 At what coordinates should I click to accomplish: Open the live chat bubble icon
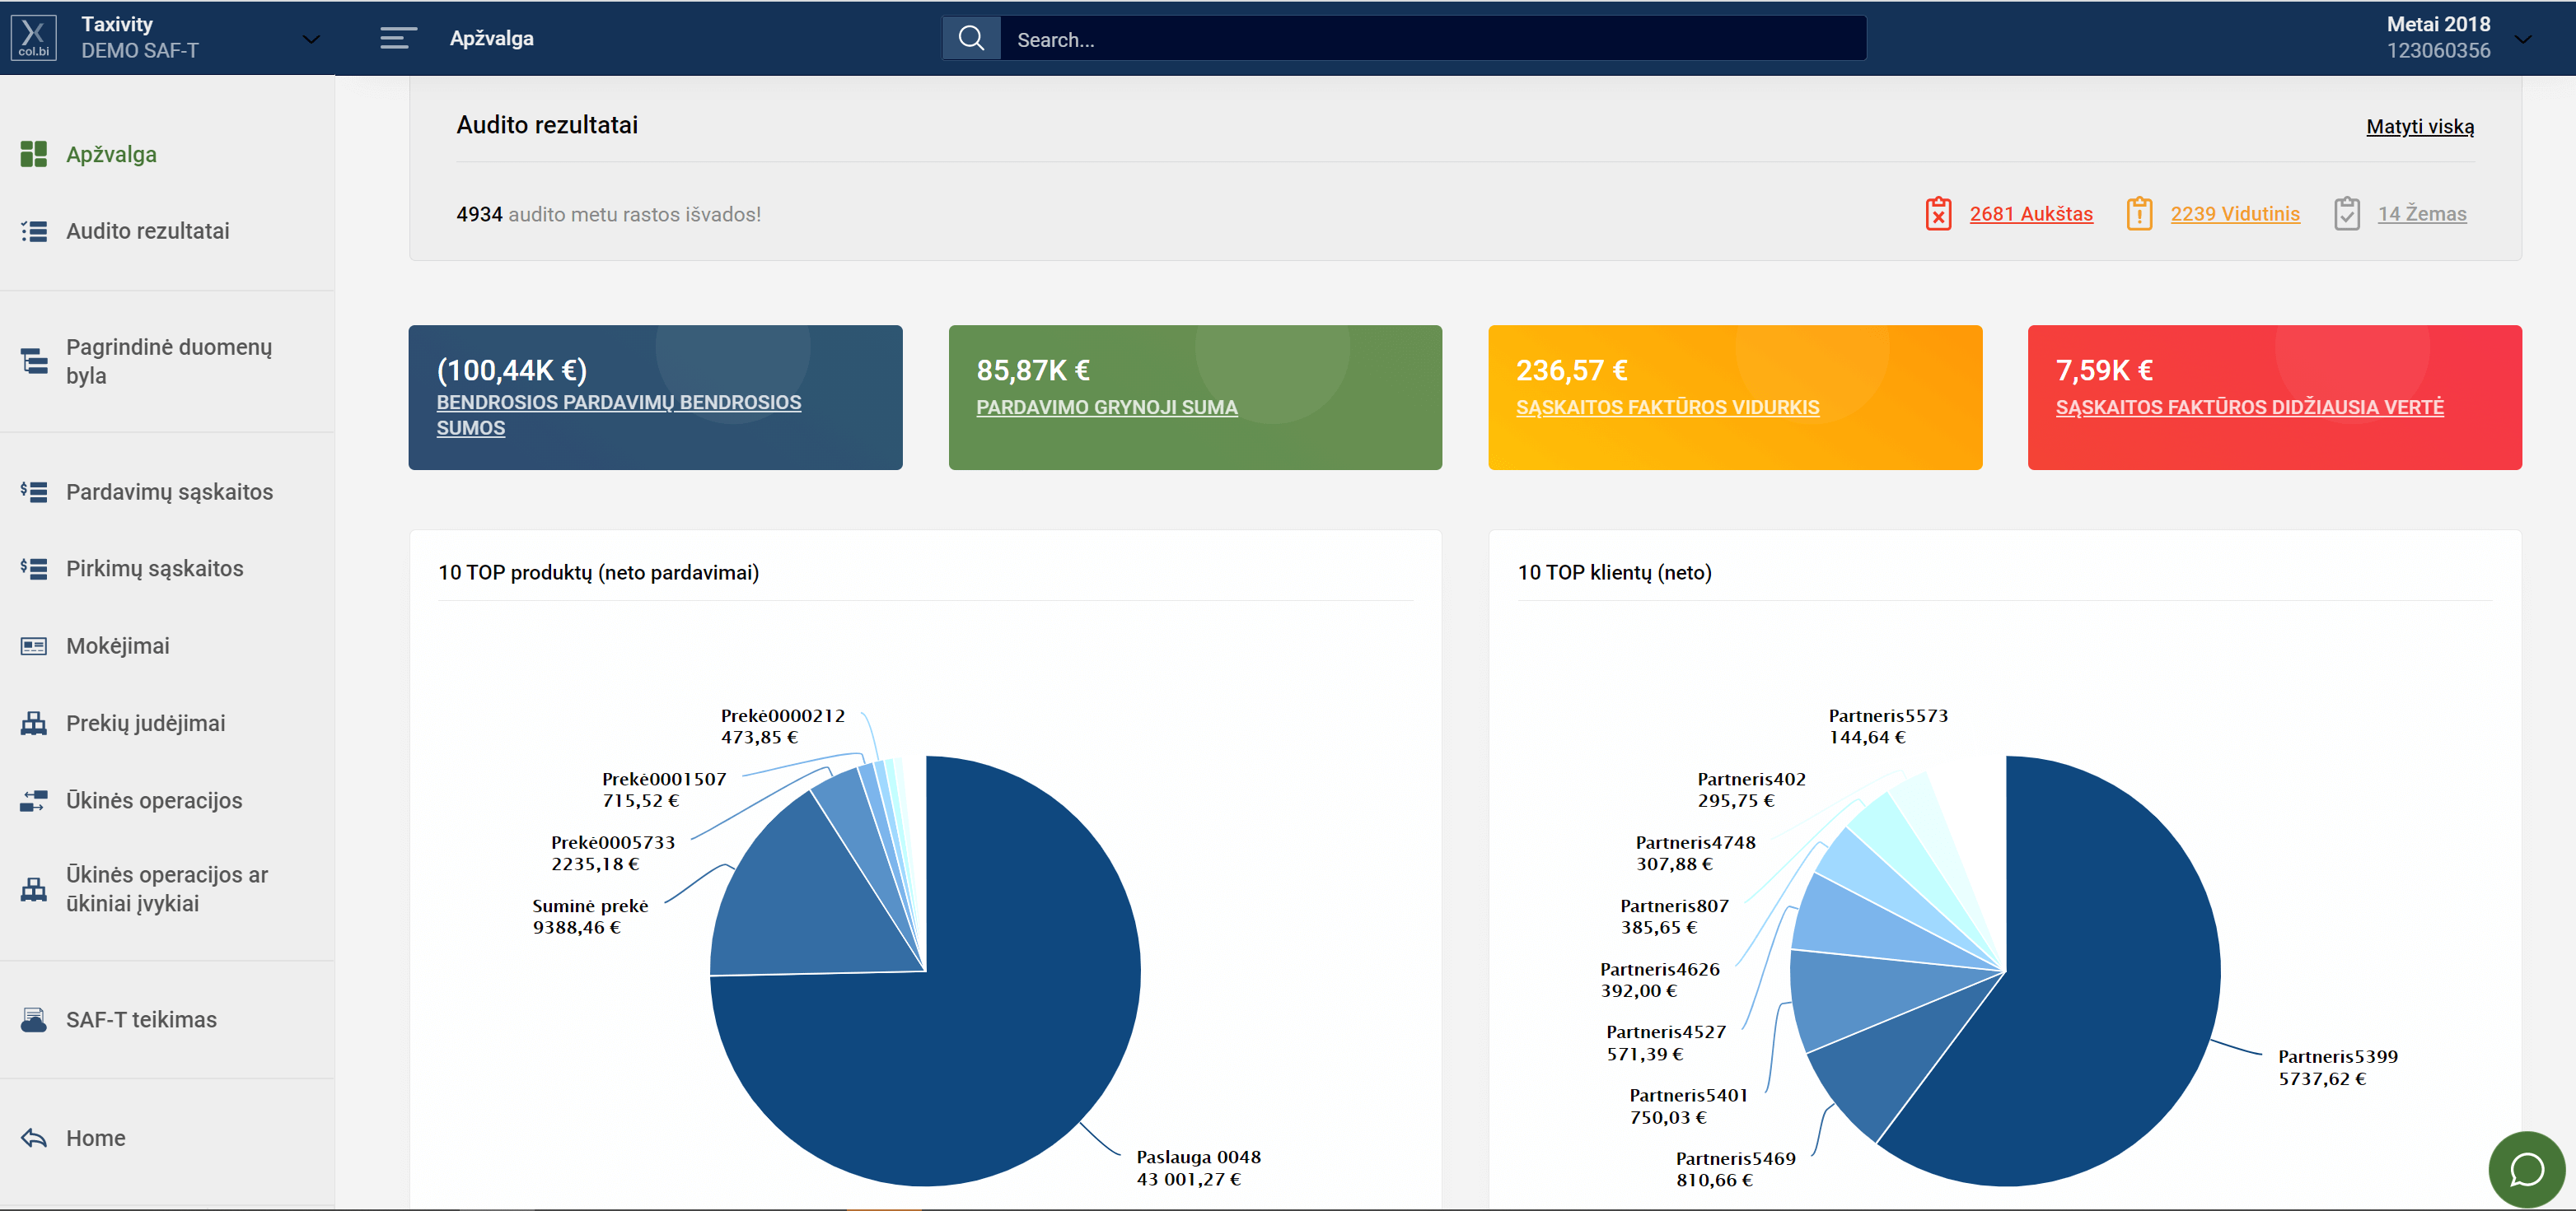pos(2526,1168)
